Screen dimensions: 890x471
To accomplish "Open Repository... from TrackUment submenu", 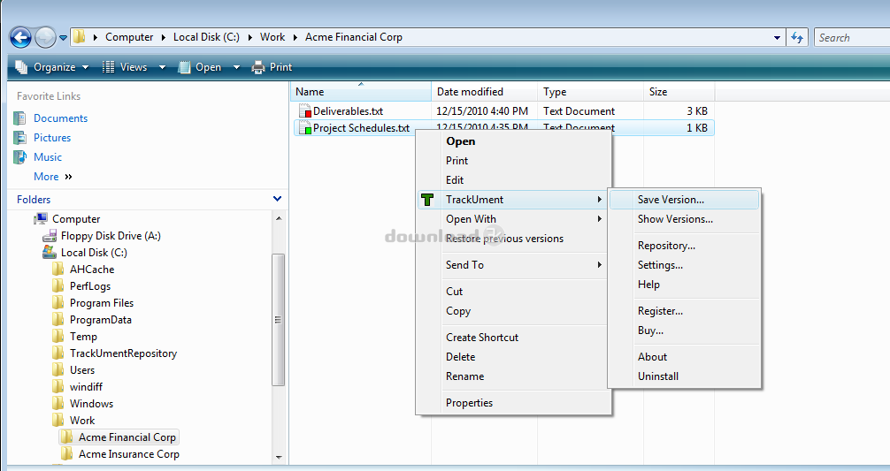I will click(x=666, y=246).
